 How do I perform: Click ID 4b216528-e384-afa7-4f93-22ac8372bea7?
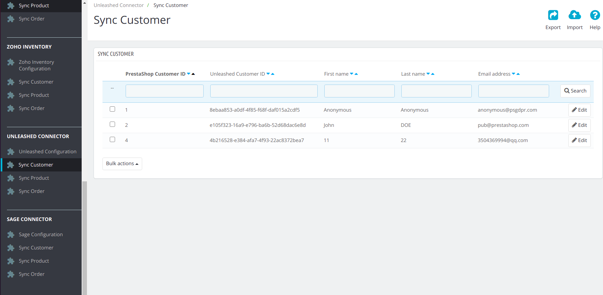click(257, 140)
